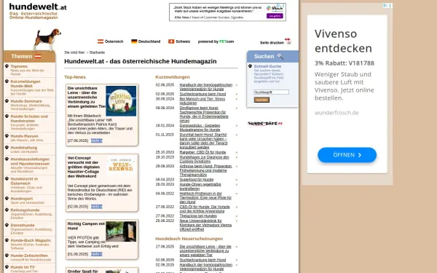This screenshot has width=437, height=273.
Task: Open Neue Universitätsklinik für Kleintiere link
Action: (205, 225)
